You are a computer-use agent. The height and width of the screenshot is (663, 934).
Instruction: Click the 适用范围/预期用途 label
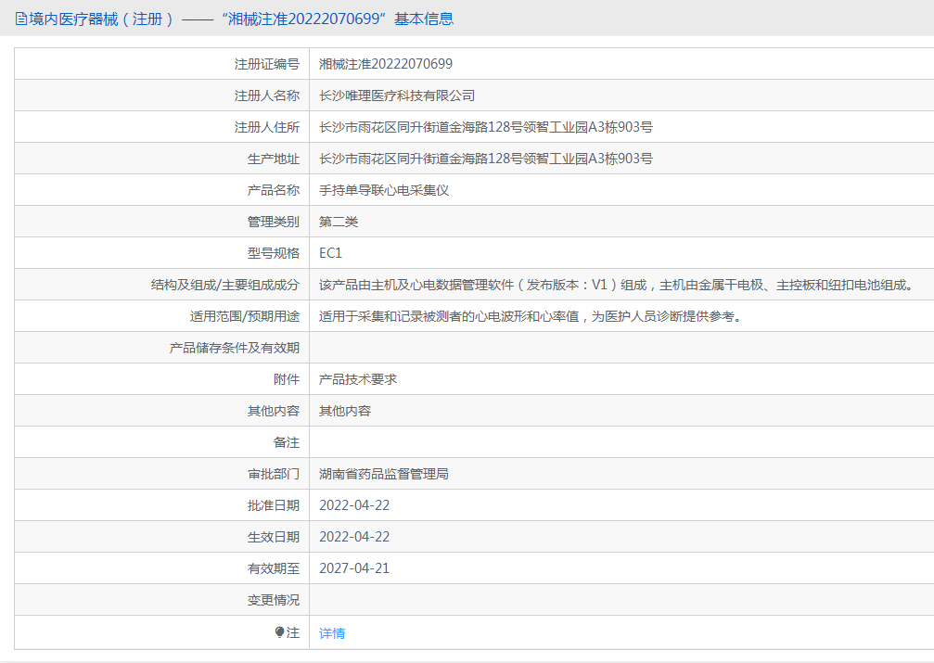pyautogui.click(x=245, y=316)
